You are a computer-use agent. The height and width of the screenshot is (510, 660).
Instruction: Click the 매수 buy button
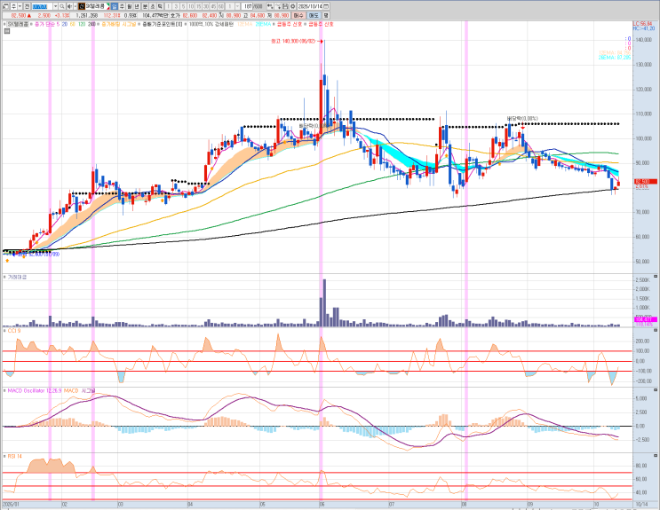tap(298, 16)
